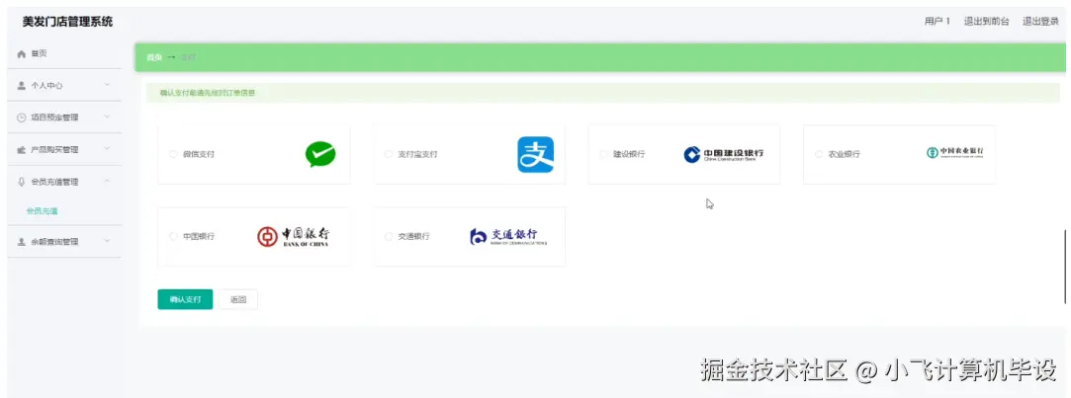
Task: Select the 支付宝支付 radio button
Action: [x=389, y=154]
